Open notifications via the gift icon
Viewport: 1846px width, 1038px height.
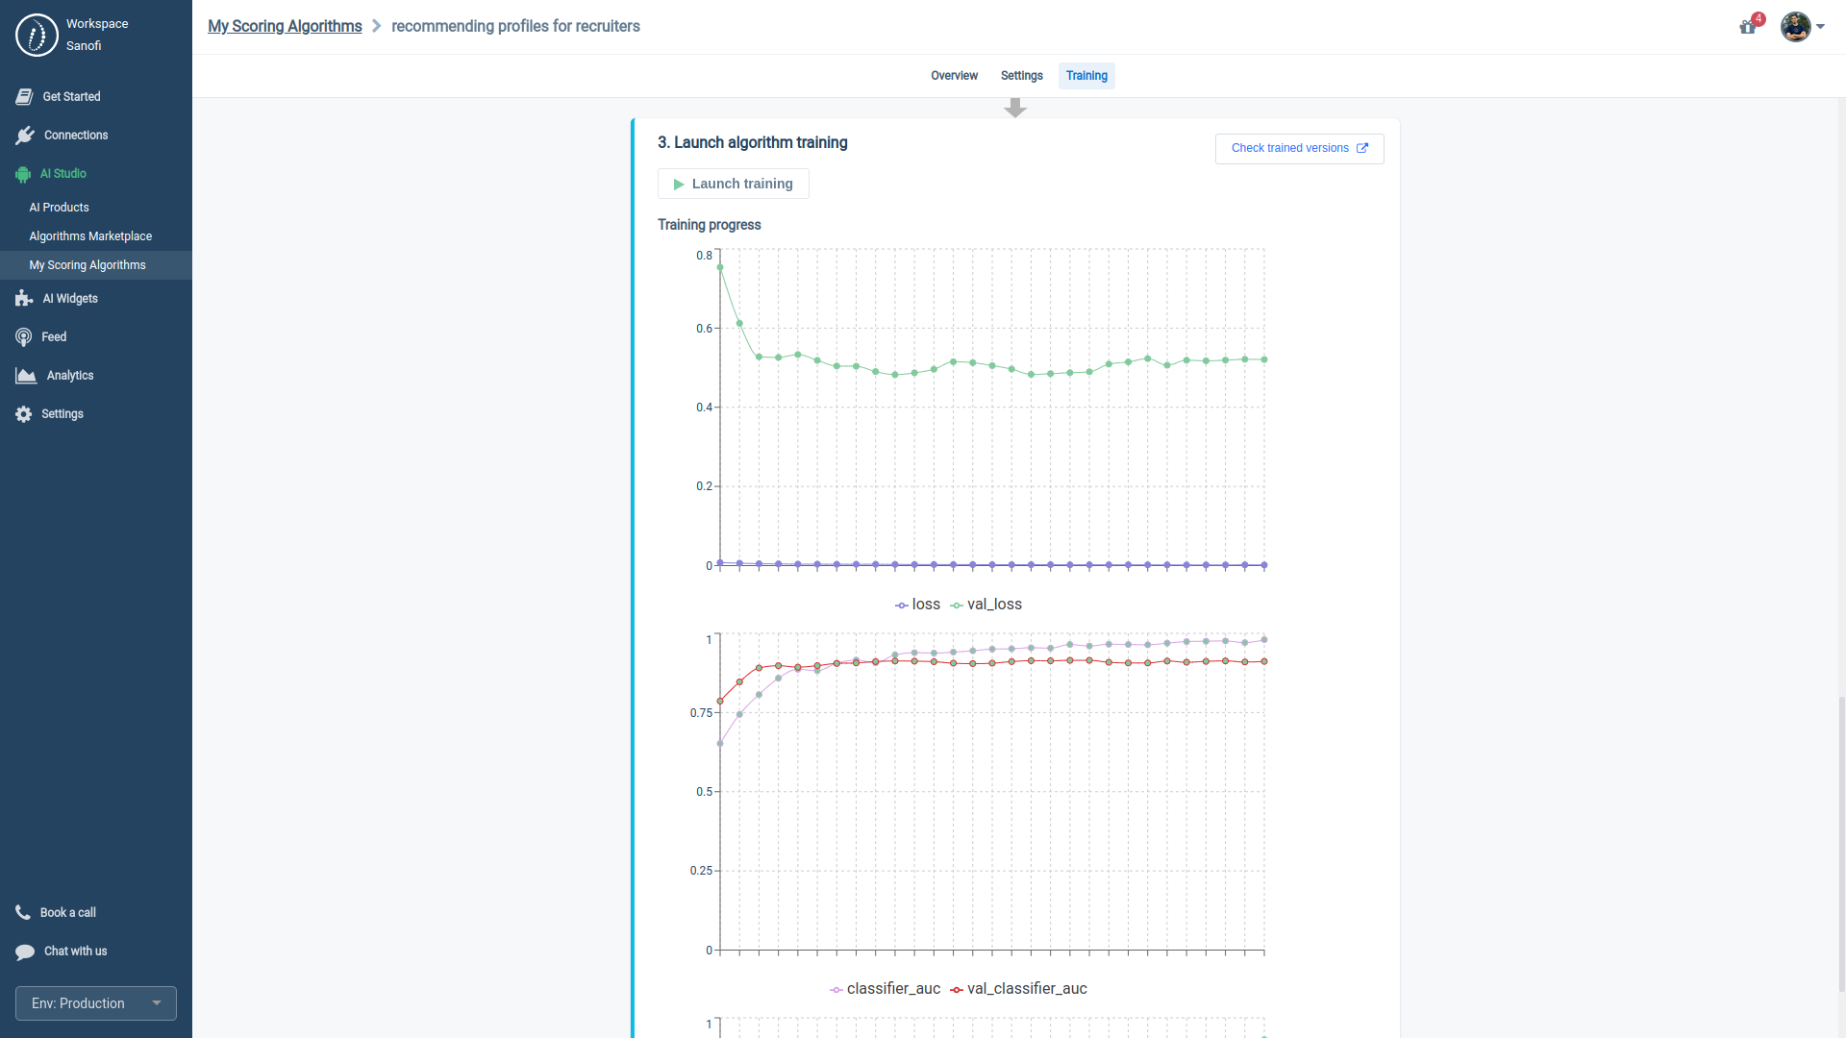1748,28
